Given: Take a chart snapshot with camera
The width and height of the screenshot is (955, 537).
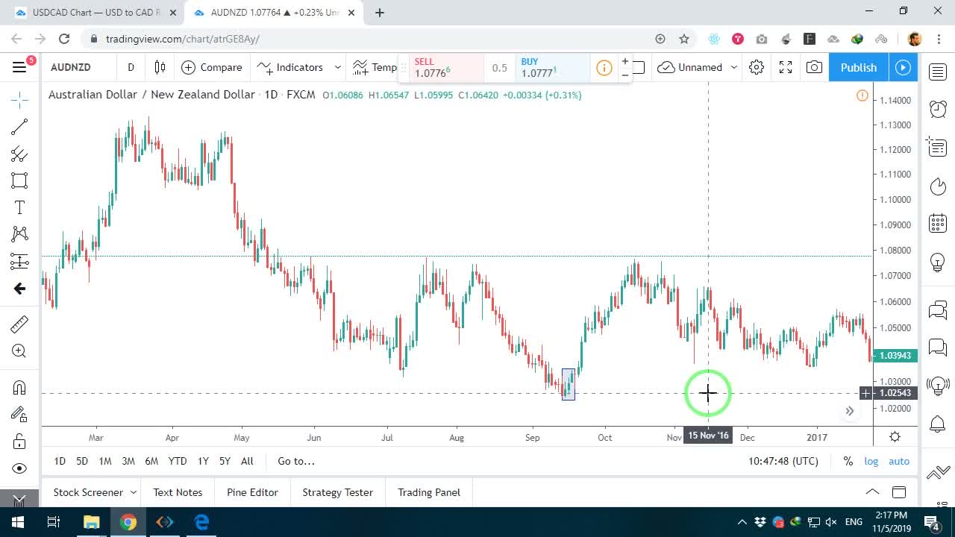Looking at the screenshot, I should (814, 67).
